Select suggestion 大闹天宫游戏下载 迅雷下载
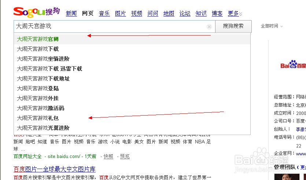Screen dimensions: 306x180 click(132, 68)
